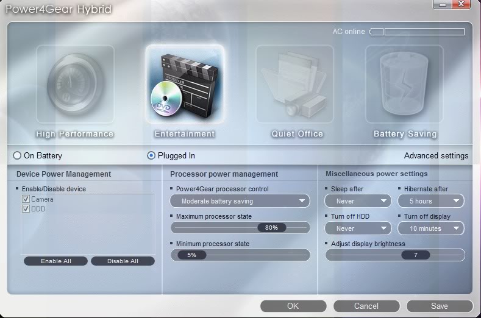Choose the On Battery radio button
Image resolution: width=481 pixels, height=318 pixels.
(x=17, y=155)
